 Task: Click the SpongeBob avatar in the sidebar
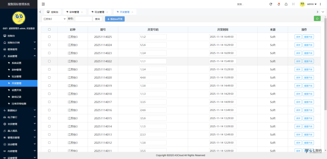pos(19,18)
